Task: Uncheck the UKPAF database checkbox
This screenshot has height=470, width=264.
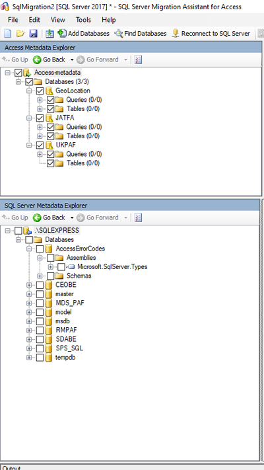Action: tap(40, 145)
